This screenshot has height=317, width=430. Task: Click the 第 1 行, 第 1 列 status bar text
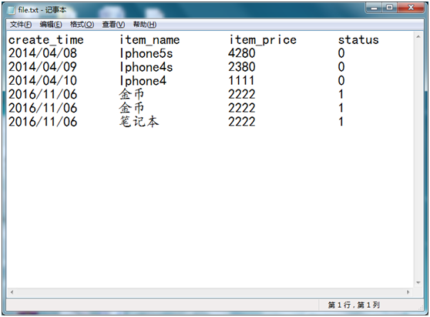(354, 305)
